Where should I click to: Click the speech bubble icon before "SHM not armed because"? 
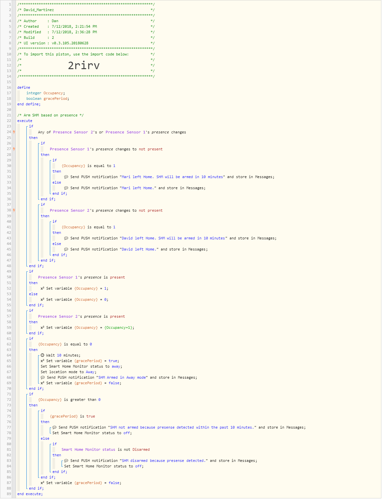coord(54,427)
